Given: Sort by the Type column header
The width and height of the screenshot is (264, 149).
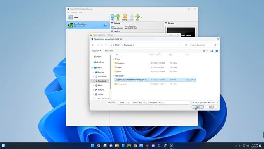Looking at the screenshot, I should 172,55.
